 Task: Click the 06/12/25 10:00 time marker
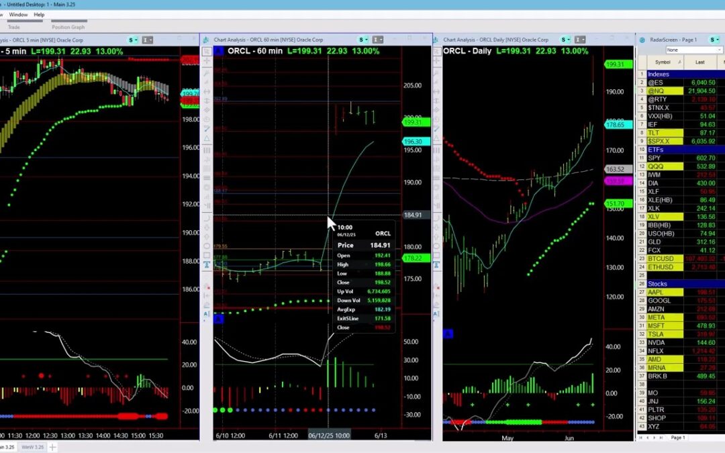point(329,436)
